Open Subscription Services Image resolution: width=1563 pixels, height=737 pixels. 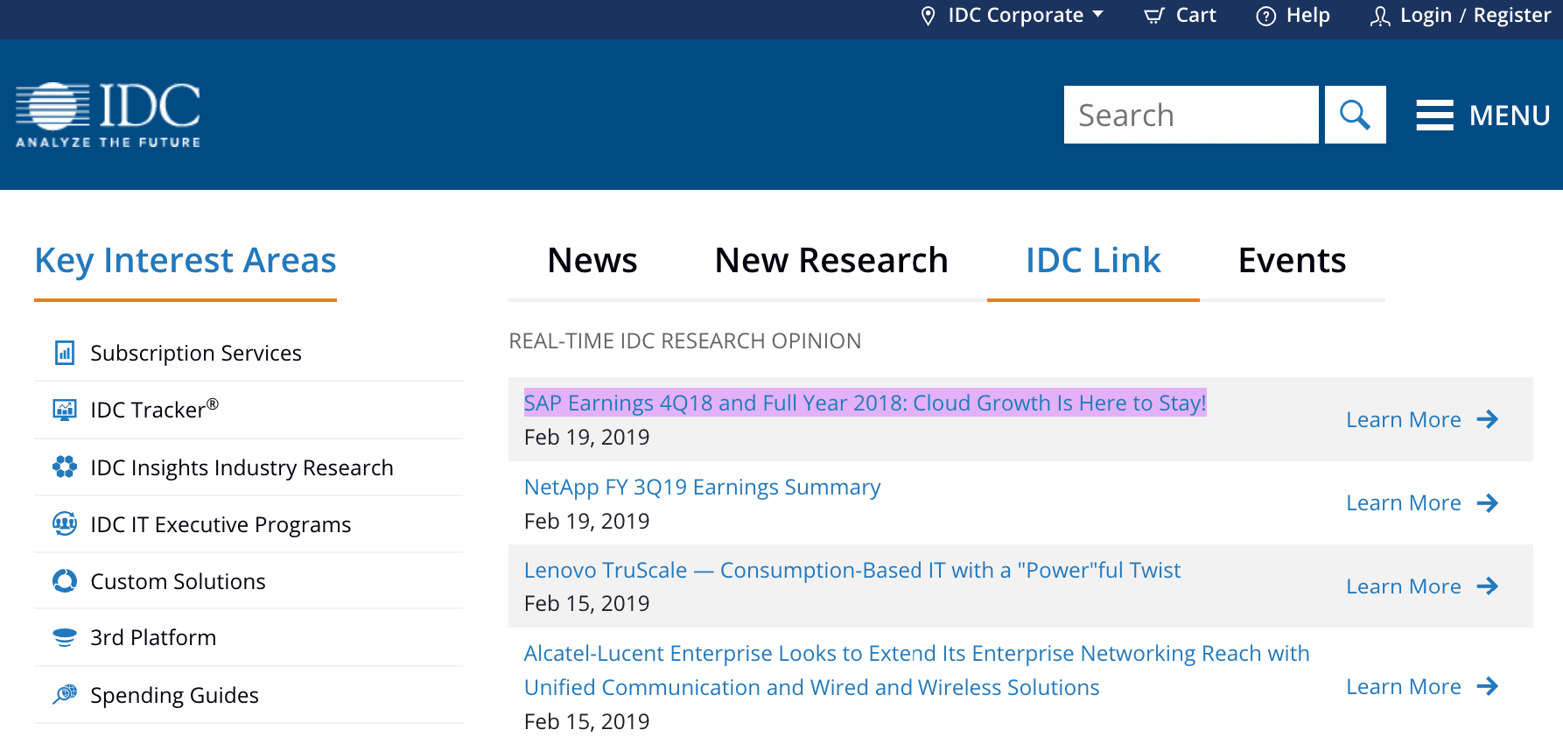[196, 353]
